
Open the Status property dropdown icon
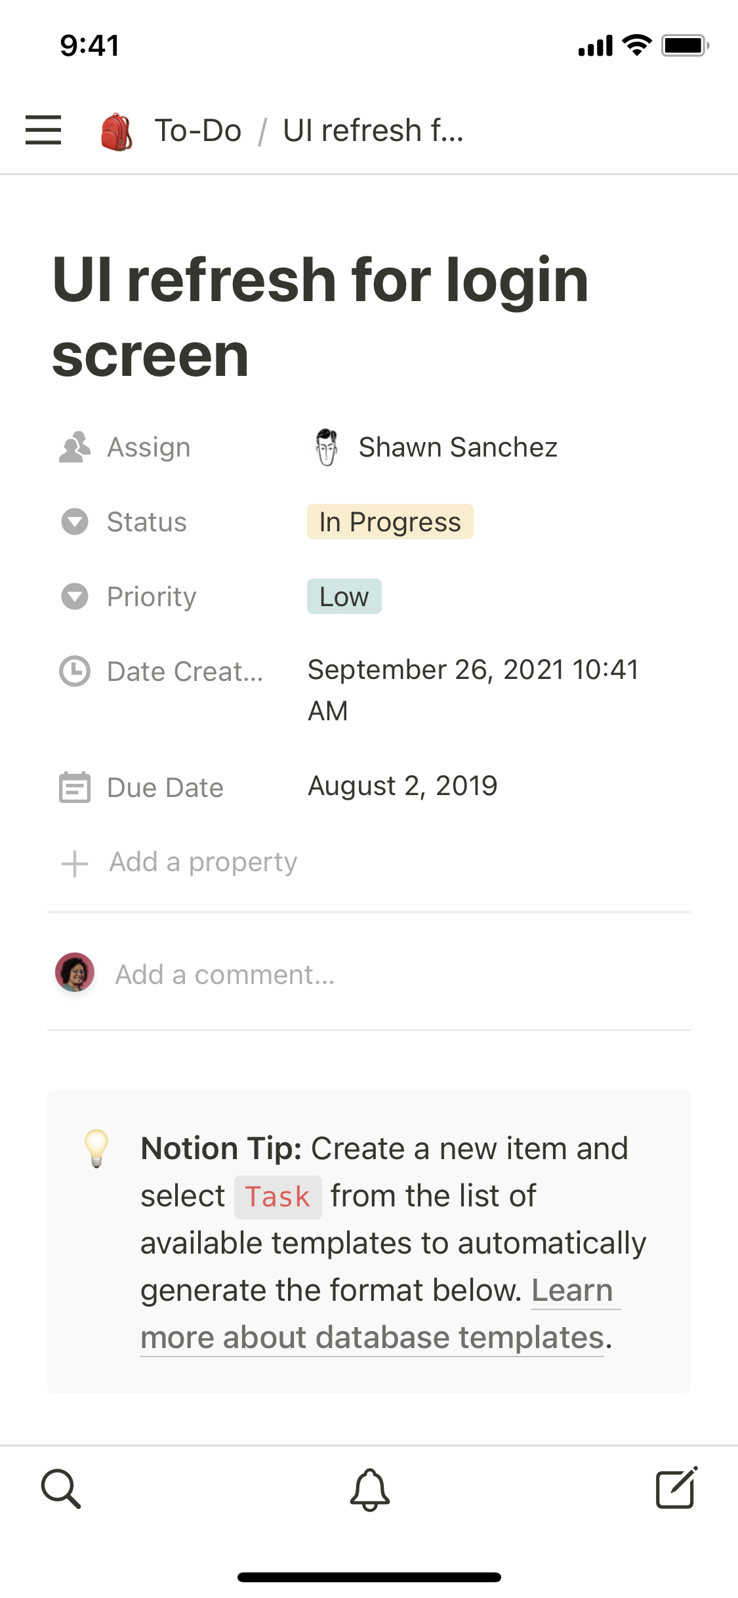75,522
